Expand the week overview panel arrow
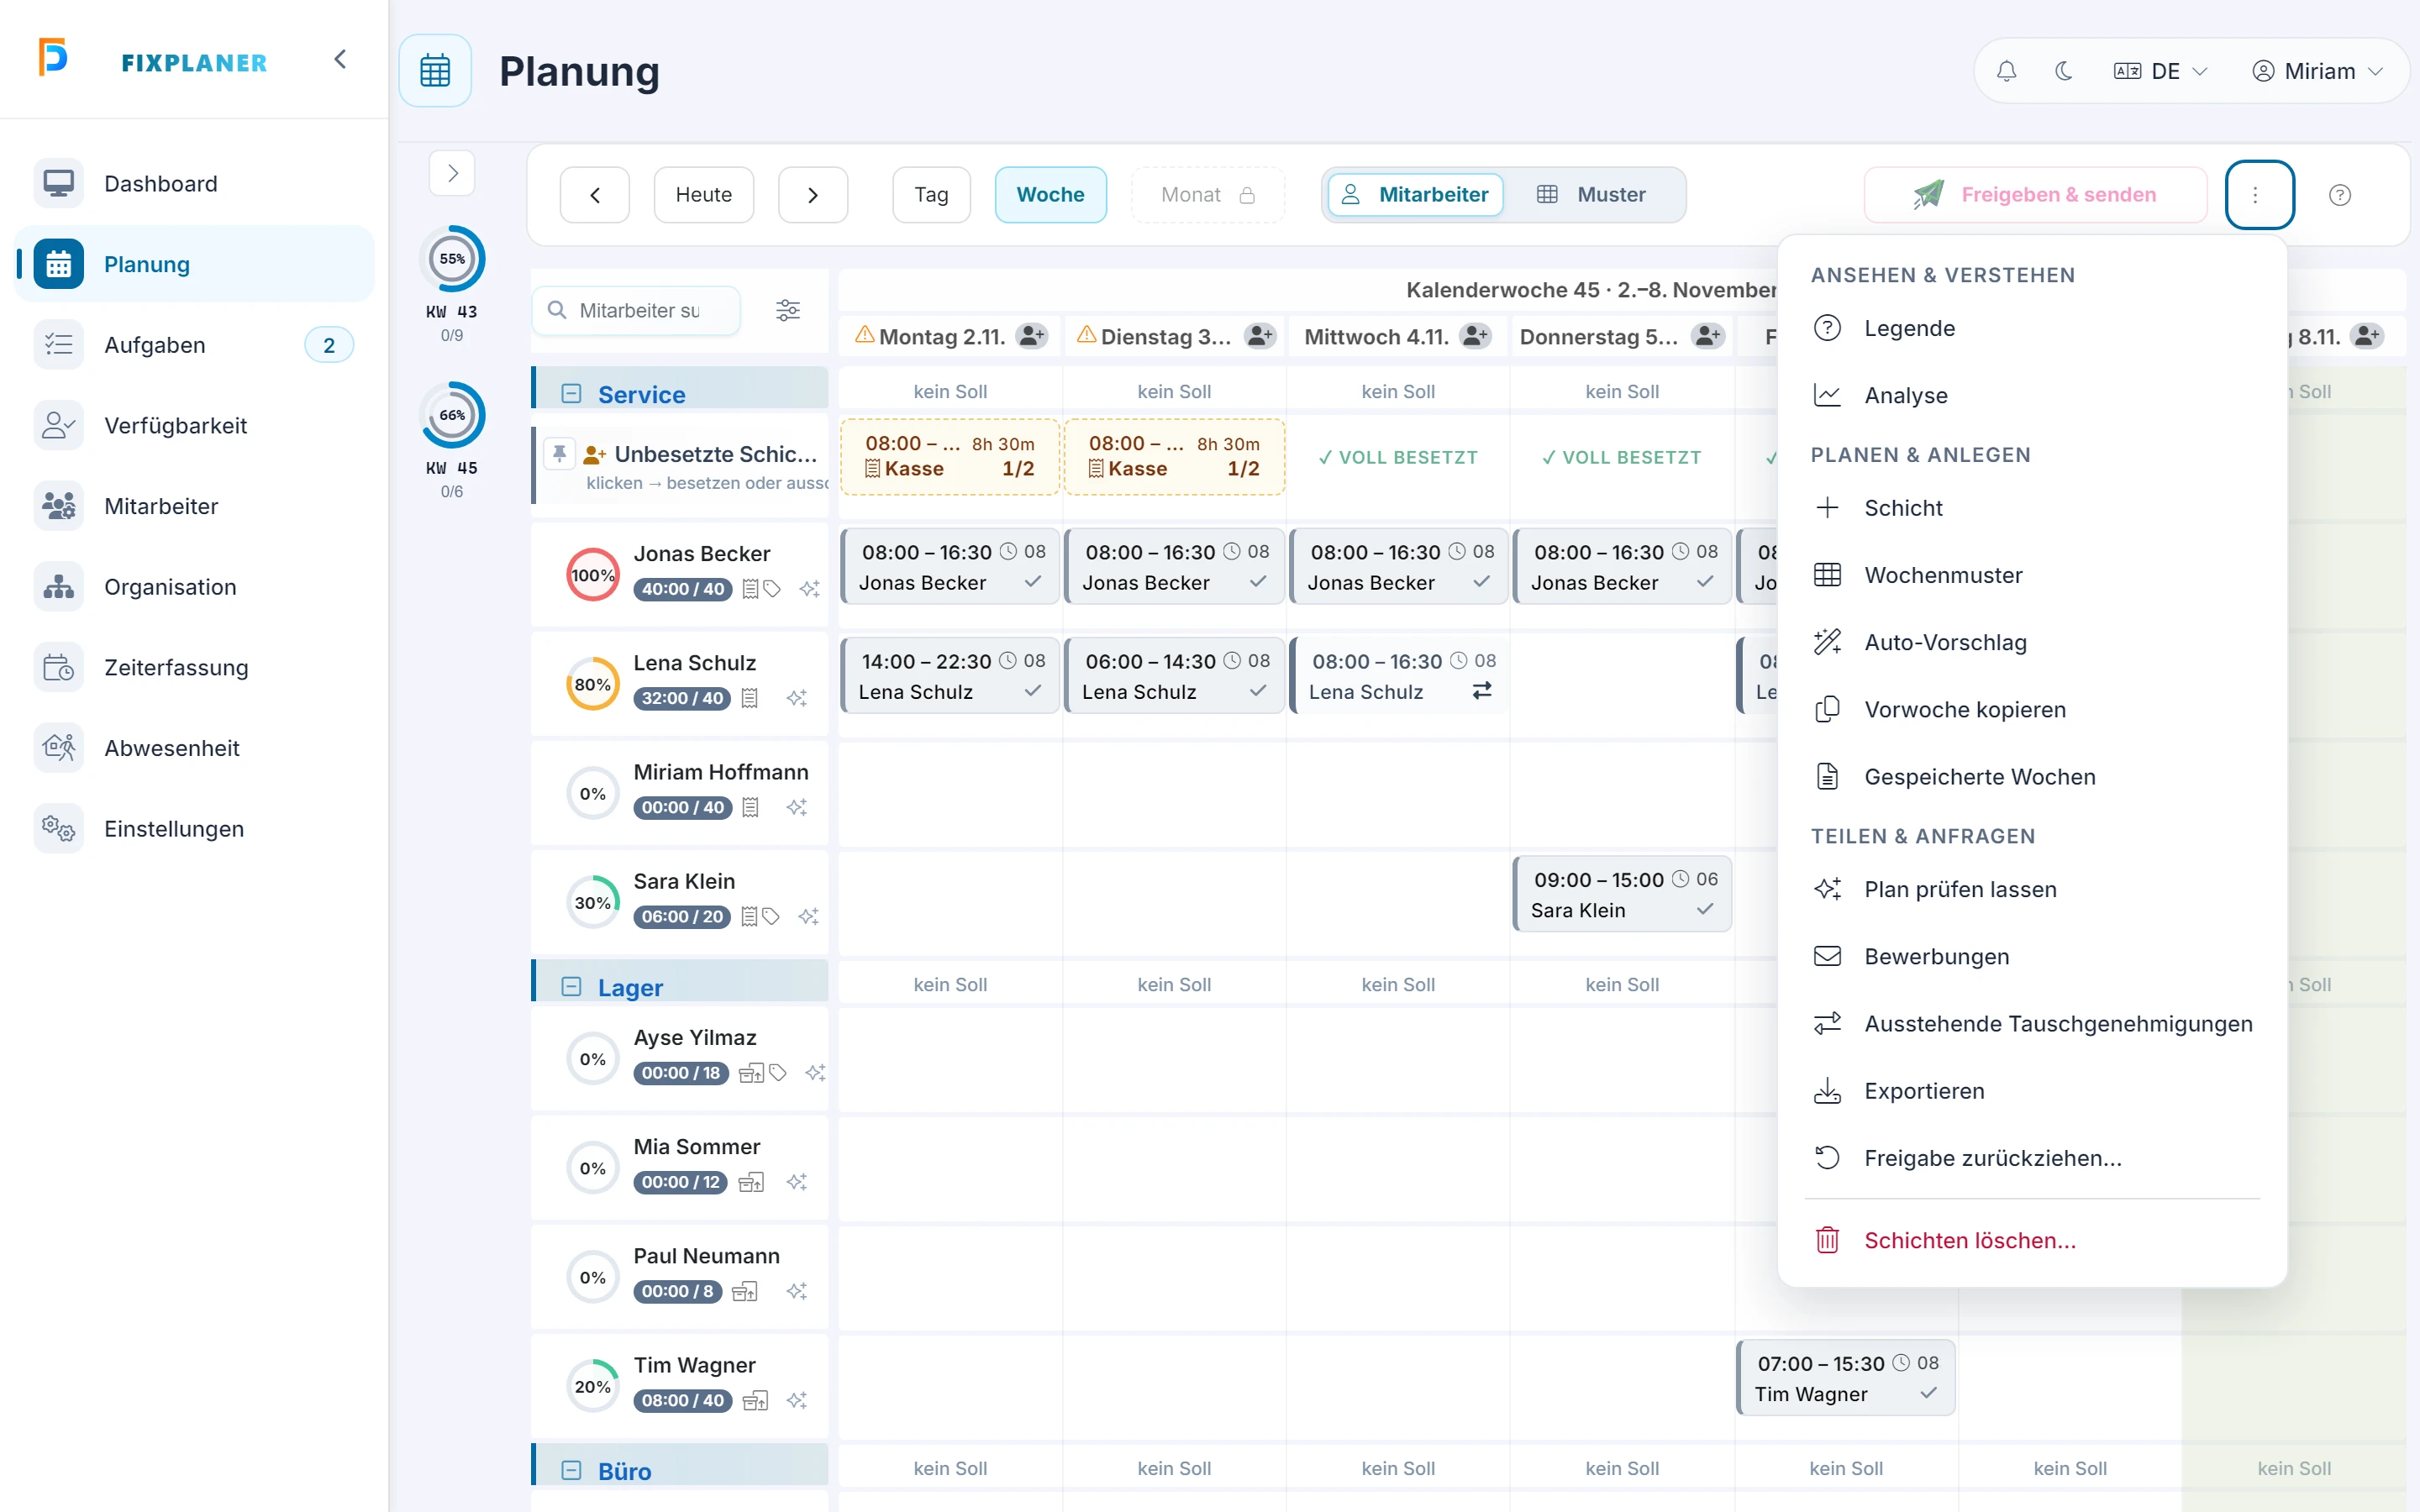 452,173
